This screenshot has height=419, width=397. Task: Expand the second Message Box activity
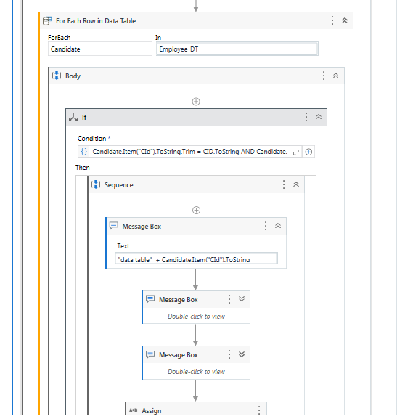[242, 299]
